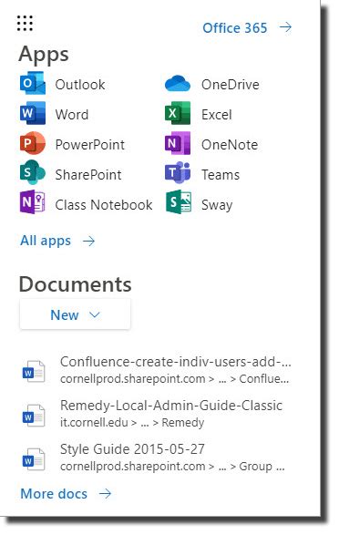Open Style Guide 2015-05-27 document

pyautogui.click(x=132, y=449)
